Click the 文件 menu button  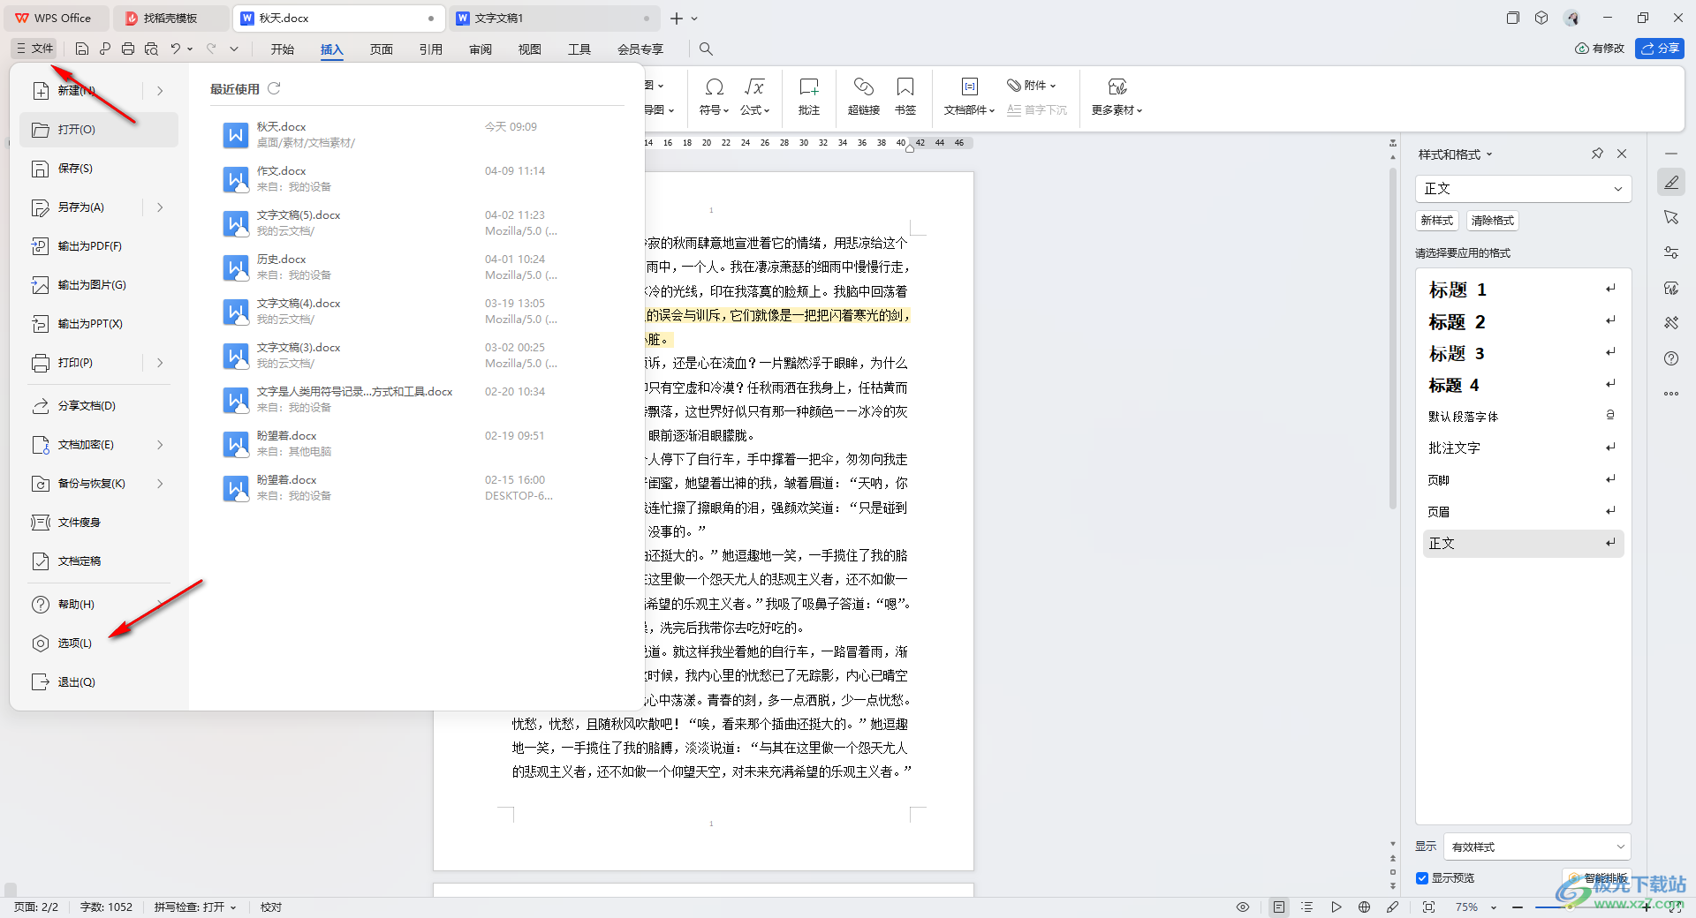click(x=34, y=49)
